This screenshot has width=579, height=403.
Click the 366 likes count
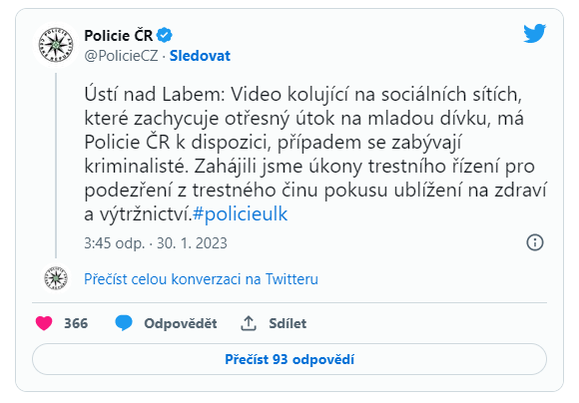click(x=76, y=323)
